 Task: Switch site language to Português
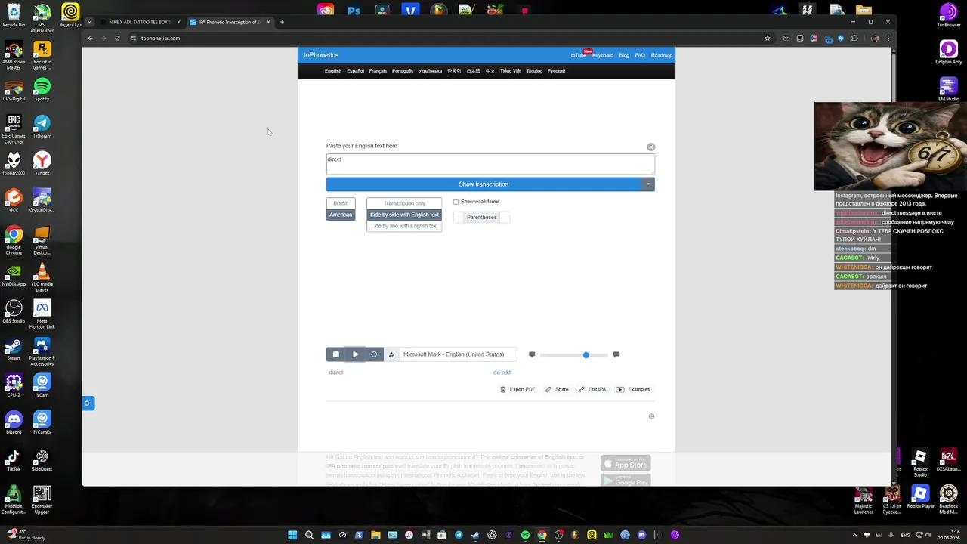(x=403, y=71)
